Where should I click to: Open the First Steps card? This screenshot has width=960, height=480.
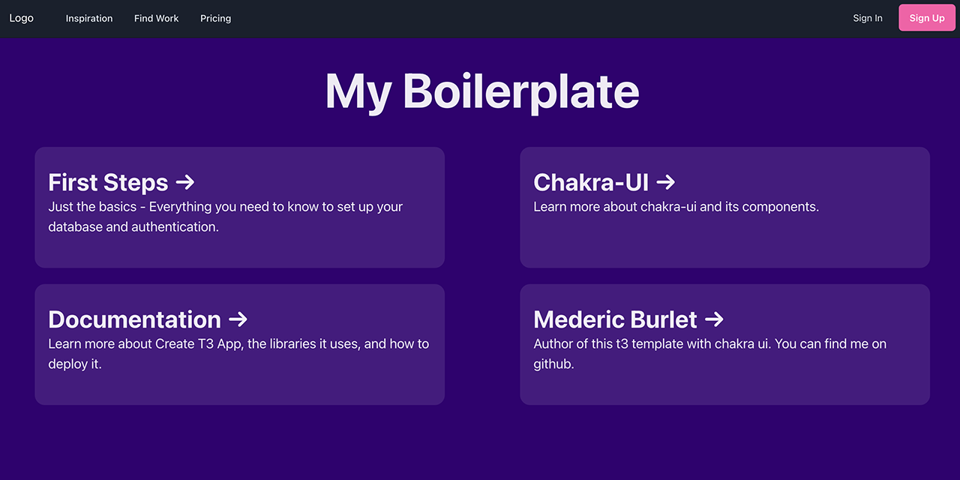click(x=239, y=208)
